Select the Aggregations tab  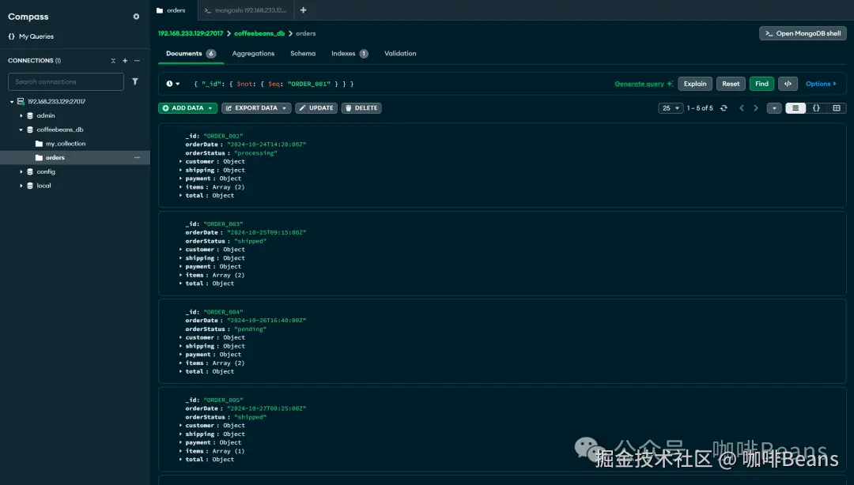click(253, 54)
